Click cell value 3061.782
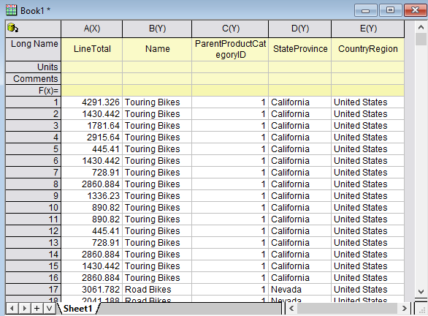428x316 pixels. [x=92, y=290]
